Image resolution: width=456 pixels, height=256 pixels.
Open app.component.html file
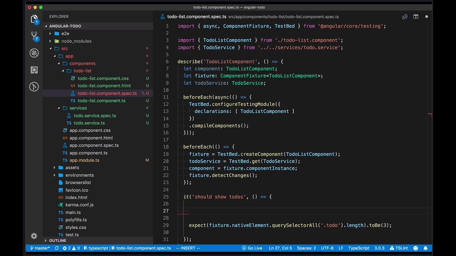(x=91, y=138)
